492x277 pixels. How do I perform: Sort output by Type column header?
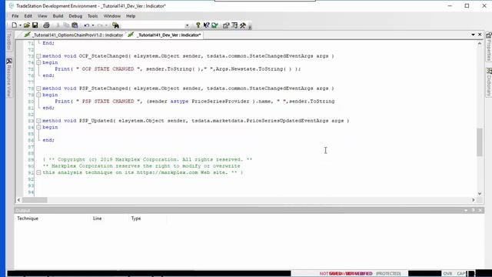point(136,219)
